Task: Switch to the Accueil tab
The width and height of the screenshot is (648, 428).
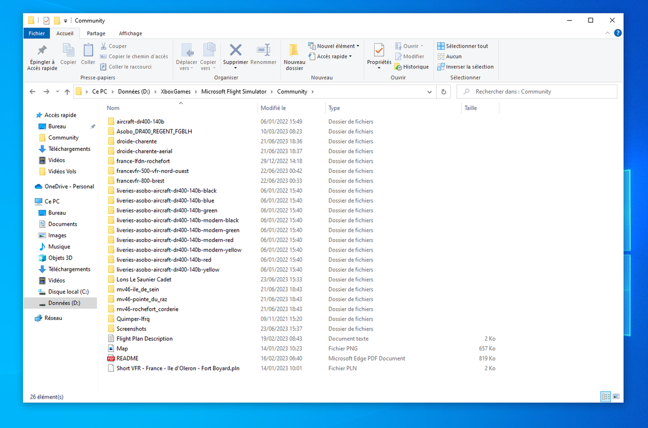Action: point(65,33)
